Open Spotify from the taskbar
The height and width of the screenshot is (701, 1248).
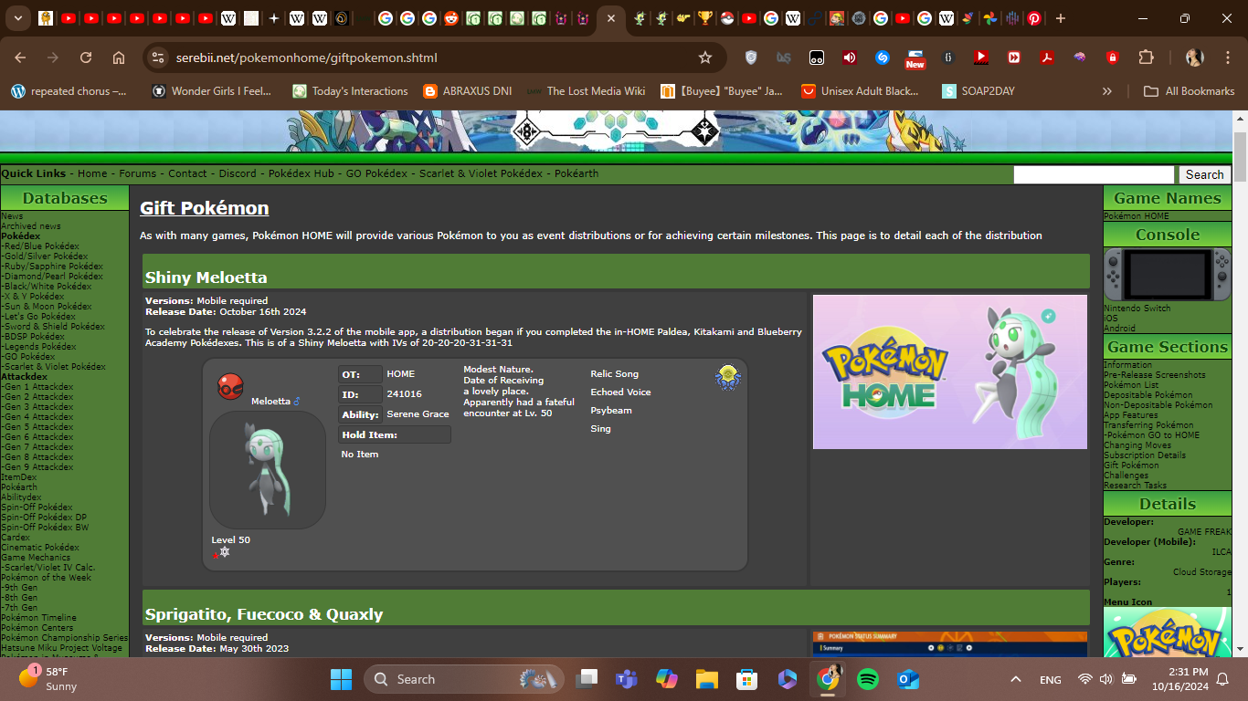(x=868, y=679)
